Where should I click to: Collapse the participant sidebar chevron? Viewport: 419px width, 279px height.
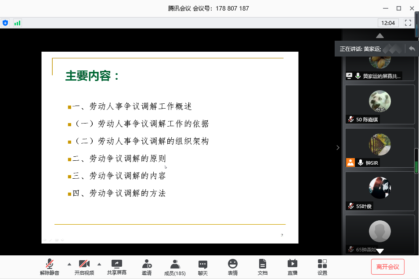[x=338, y=148]
